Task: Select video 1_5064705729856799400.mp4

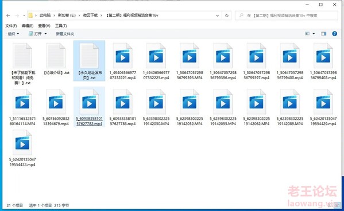Action: click(290, 61)
